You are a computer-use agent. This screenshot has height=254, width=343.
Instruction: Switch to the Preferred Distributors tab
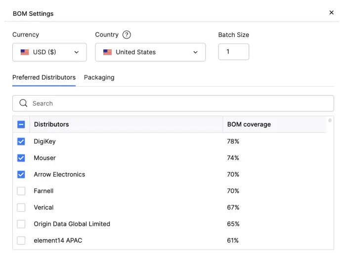(x=44, y=77)
